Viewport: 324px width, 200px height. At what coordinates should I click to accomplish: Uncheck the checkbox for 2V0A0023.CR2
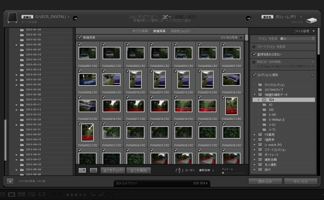(104, 124)
